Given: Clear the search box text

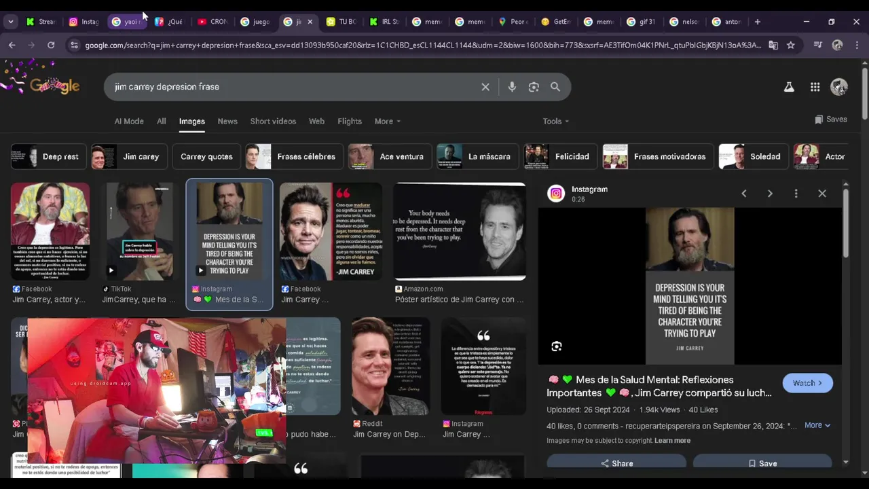Looking at the screenshot, I should [x=485, y=87].
